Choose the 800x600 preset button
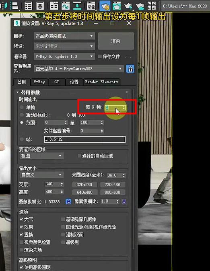The width and height of the screenshot is (210, 271). [113, 192]
